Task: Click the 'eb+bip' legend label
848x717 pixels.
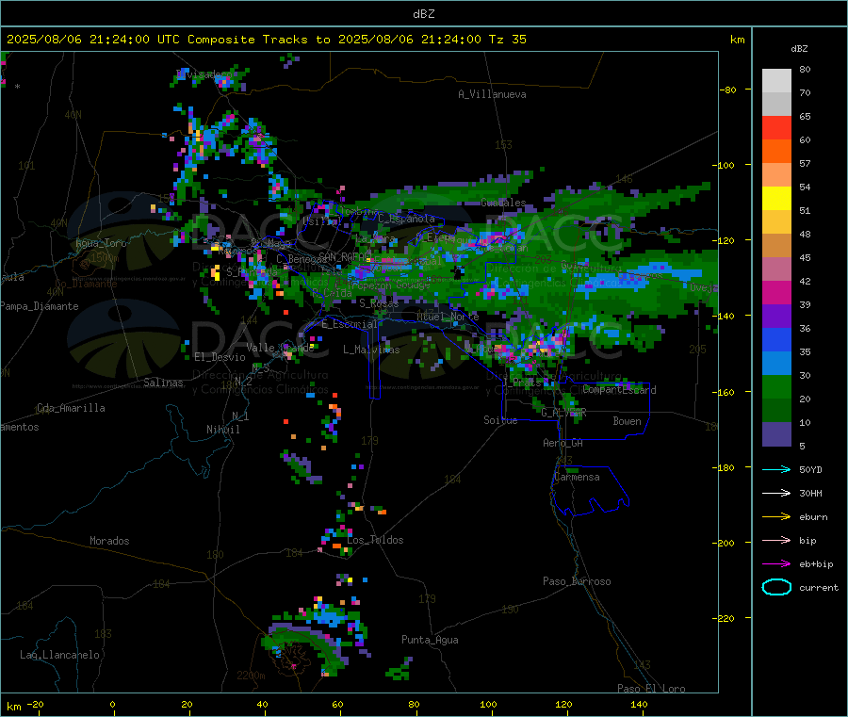Action: click(816, 564)
